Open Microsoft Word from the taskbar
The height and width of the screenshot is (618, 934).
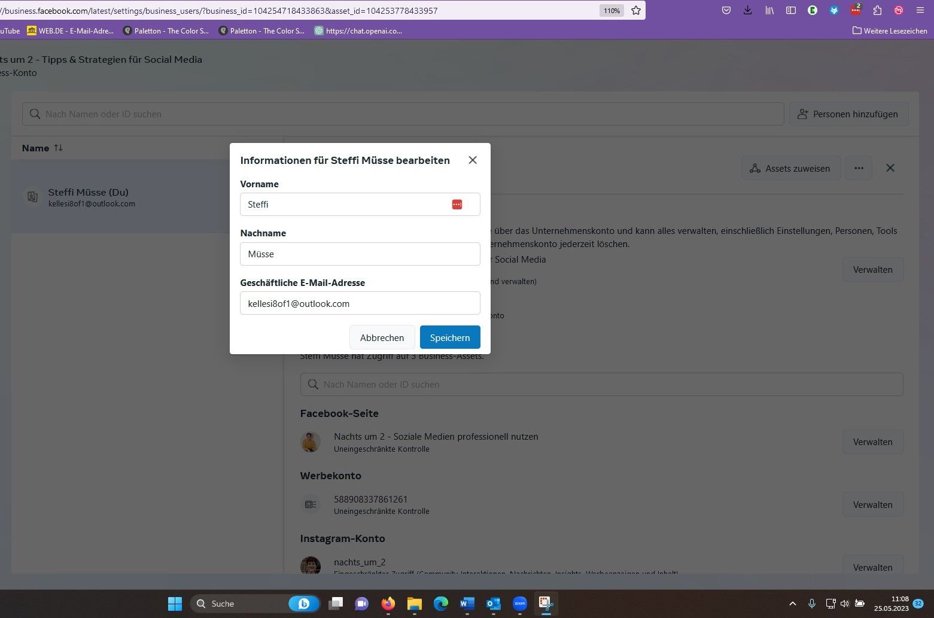467,604
